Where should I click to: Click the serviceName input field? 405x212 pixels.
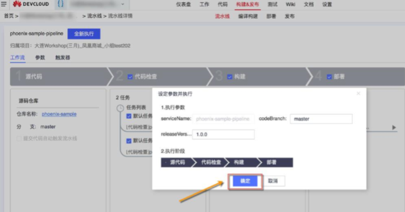[x=223, y=119]
